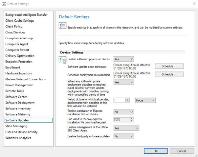This screenshot has height=157, width=198.
Task: Click Schedule button for software update scan
Action: point(169,66)
